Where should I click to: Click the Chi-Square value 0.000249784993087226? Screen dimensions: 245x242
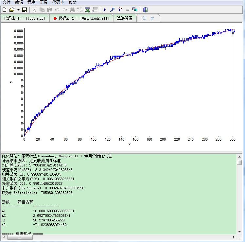click(x=64, y=188)
